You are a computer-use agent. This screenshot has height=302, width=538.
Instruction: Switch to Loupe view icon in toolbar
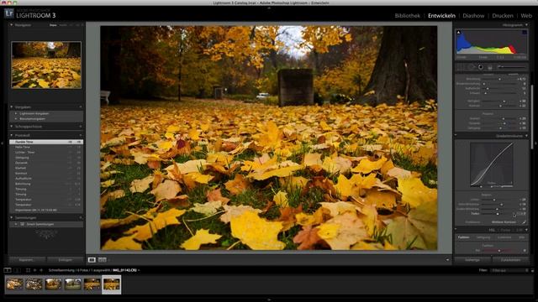pyautogui.click(x=92, y=260)
